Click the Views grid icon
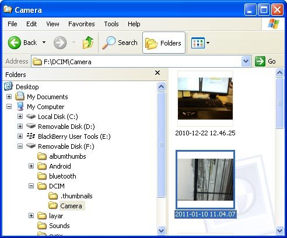The height and width of the screenshot is (238, 287). click(198, 43)
